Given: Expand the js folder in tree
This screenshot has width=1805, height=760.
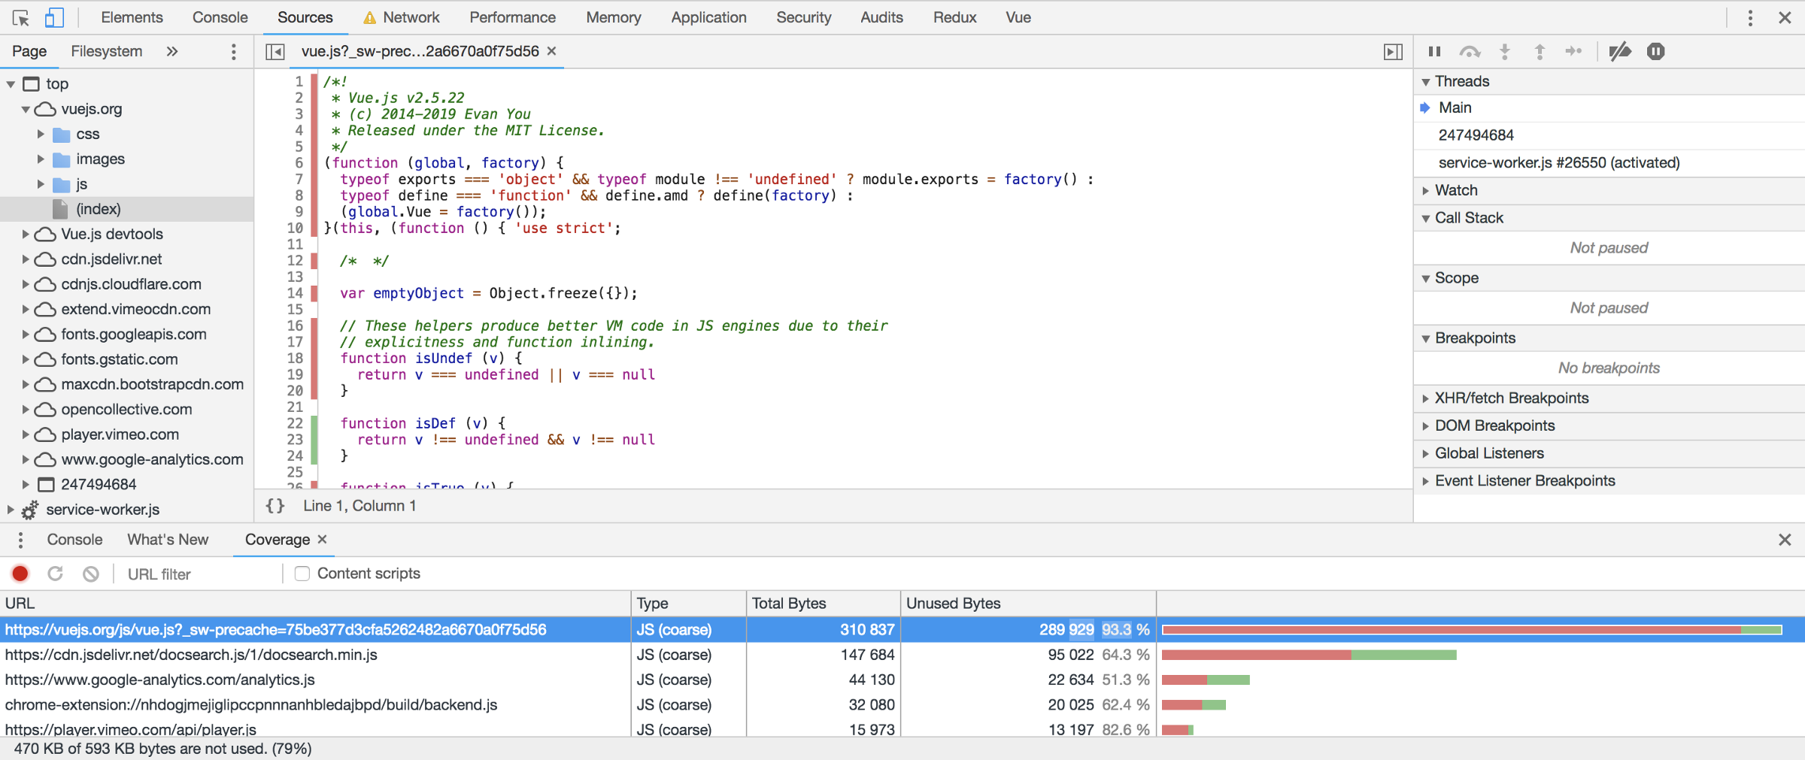Looking at the screenshot, I should point(41,184).
